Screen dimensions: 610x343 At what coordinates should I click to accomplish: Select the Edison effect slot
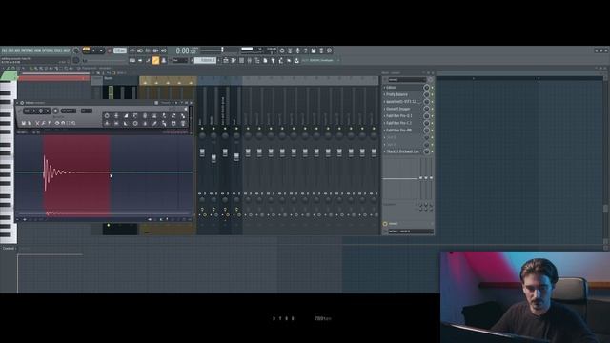[404, 88]
